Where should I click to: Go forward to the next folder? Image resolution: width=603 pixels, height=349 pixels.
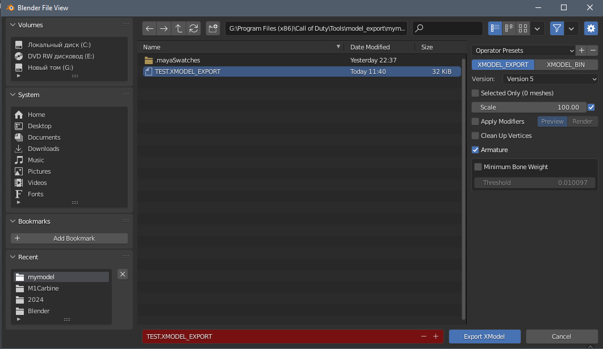pos(164,28)
